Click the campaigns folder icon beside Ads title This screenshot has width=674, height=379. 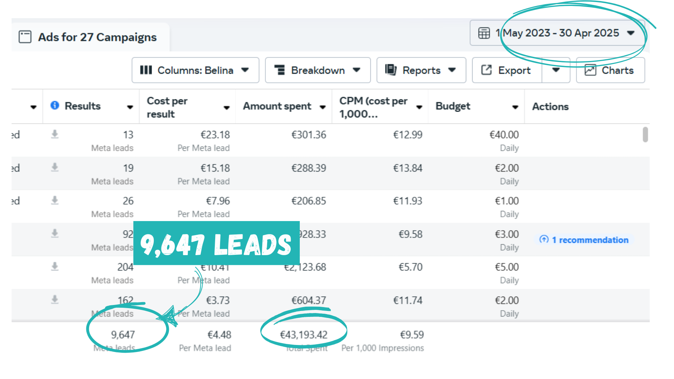25,37
